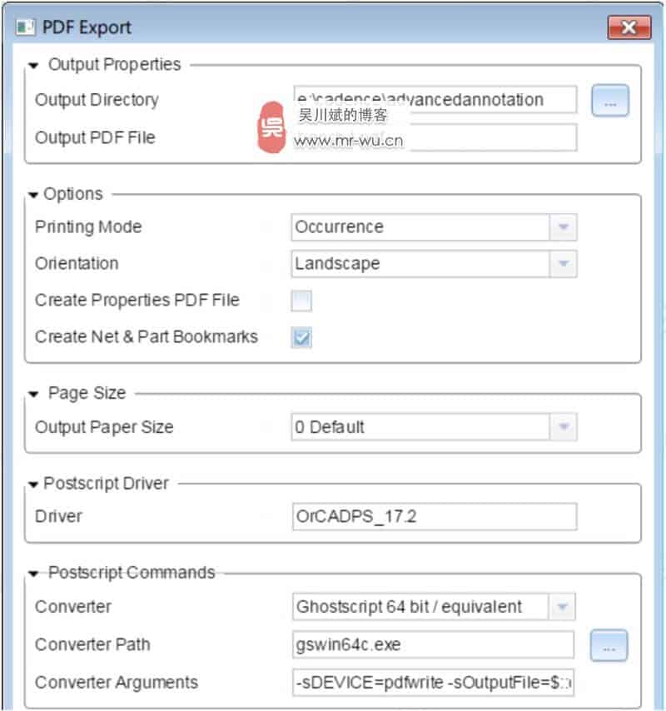Open the Output Paper Size dropdown

tap(563, 428)
